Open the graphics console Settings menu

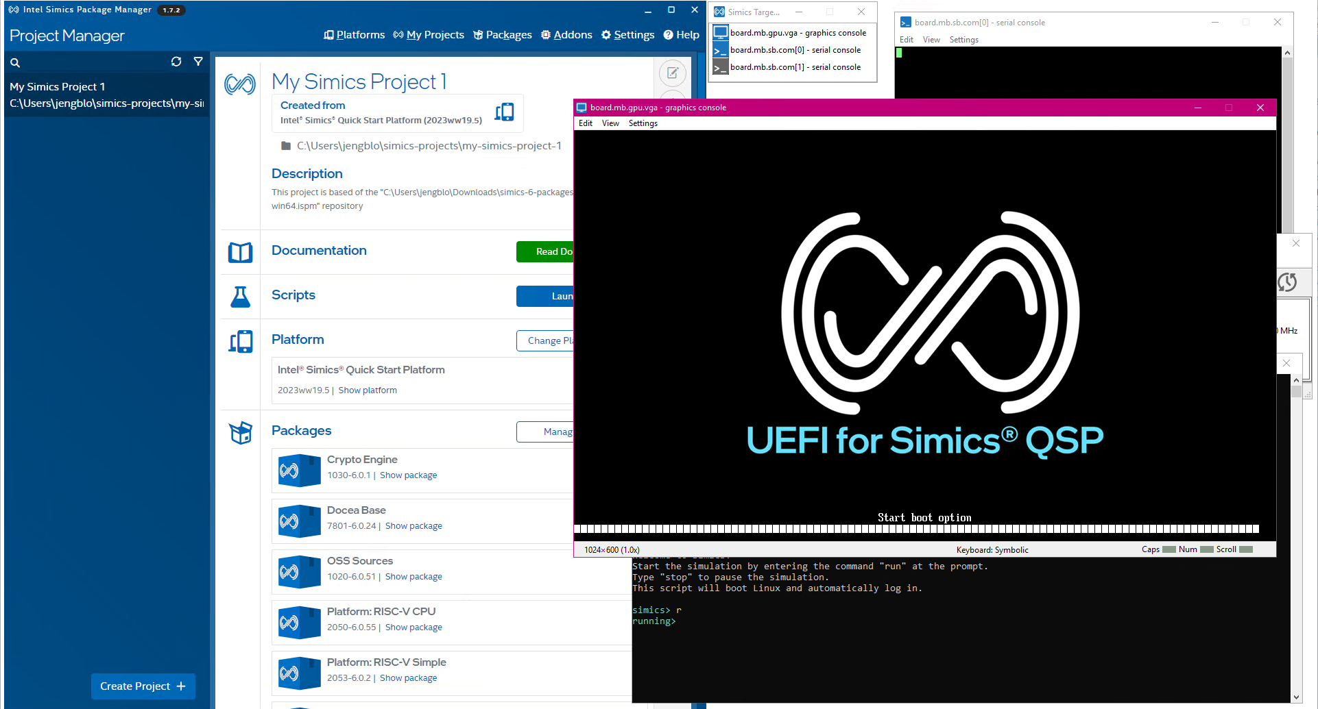coord(643,123)
